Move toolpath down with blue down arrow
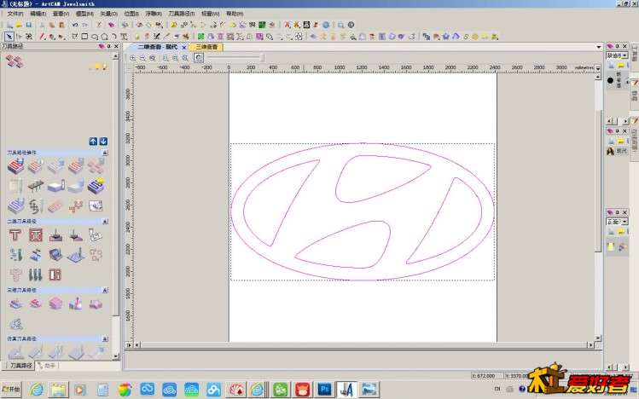 pyautogui.click(x=103, y=142)
